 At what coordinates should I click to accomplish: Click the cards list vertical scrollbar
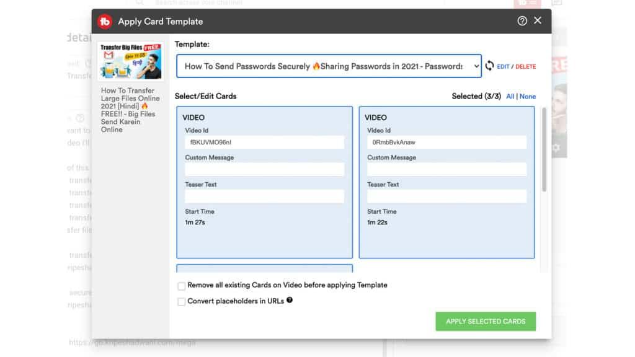pyautogui.click(x=544, y=149)
